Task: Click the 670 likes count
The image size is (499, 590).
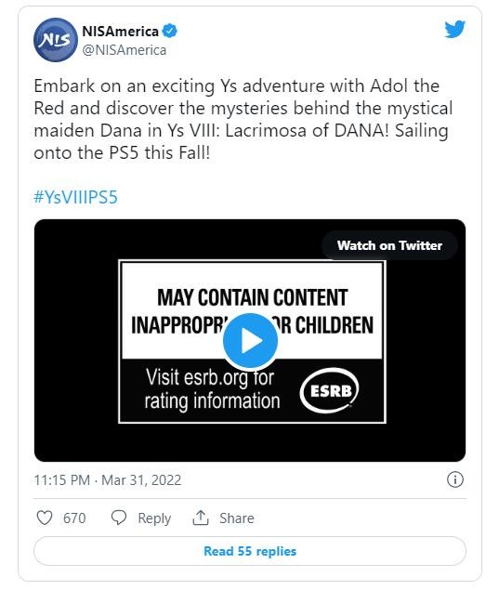Action: coord(74,518)
